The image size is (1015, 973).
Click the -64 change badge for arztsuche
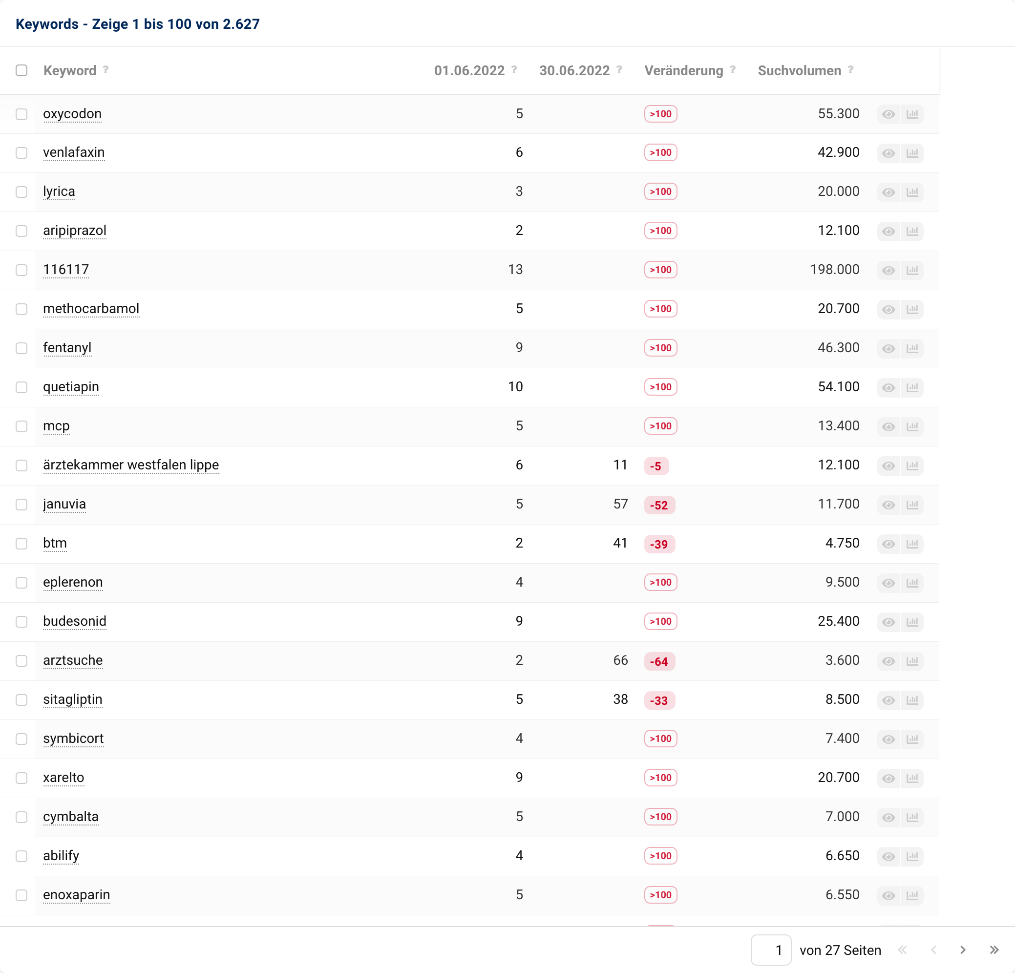click(x=659, y=661)
